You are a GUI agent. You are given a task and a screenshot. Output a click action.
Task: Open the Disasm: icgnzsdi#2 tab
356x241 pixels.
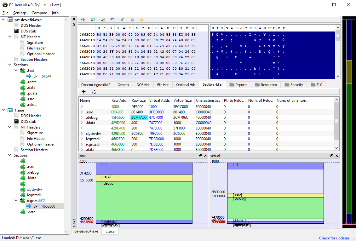point(95,85)
